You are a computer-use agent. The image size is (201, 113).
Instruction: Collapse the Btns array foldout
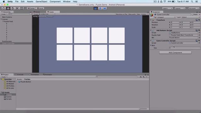[x=151, y=45]
